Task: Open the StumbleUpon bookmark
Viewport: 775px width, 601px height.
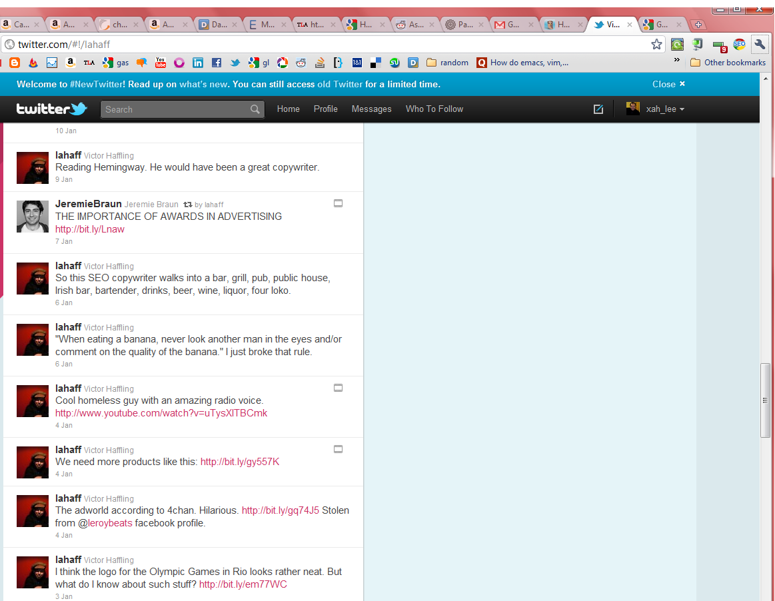Action: click(394, 63)
